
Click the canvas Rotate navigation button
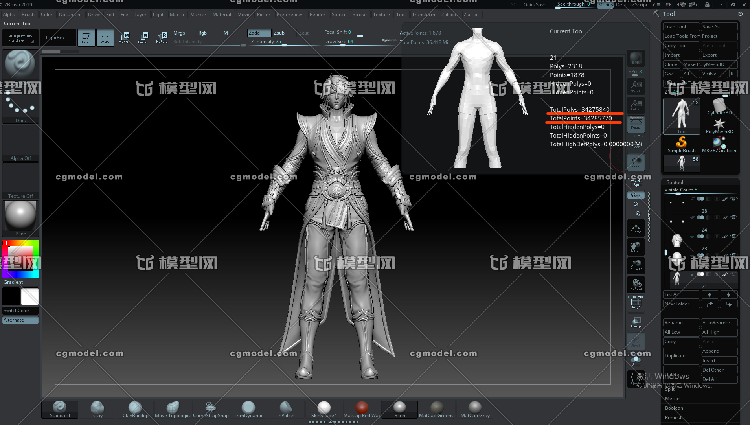point(636,284)
